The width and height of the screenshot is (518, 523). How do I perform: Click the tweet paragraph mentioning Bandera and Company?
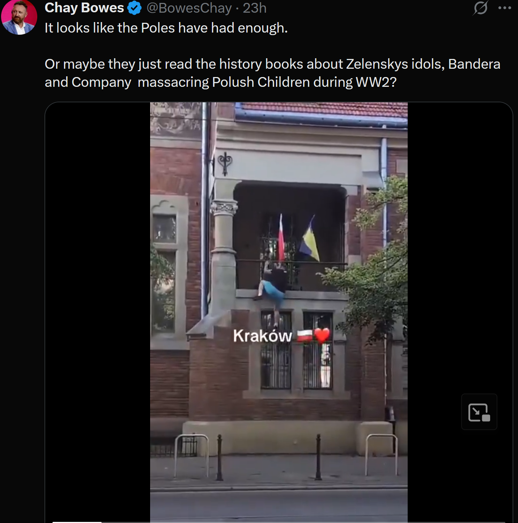tap(272, 73)
